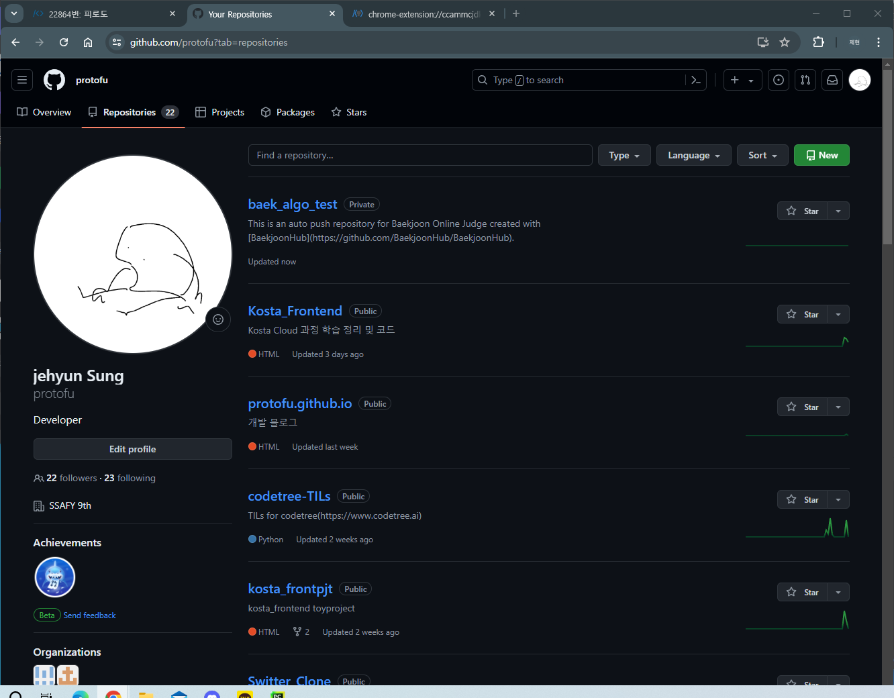The height and width of the screenshot is (698, 894).
Task: Click the Send feedback link
Action: point(89,615)
